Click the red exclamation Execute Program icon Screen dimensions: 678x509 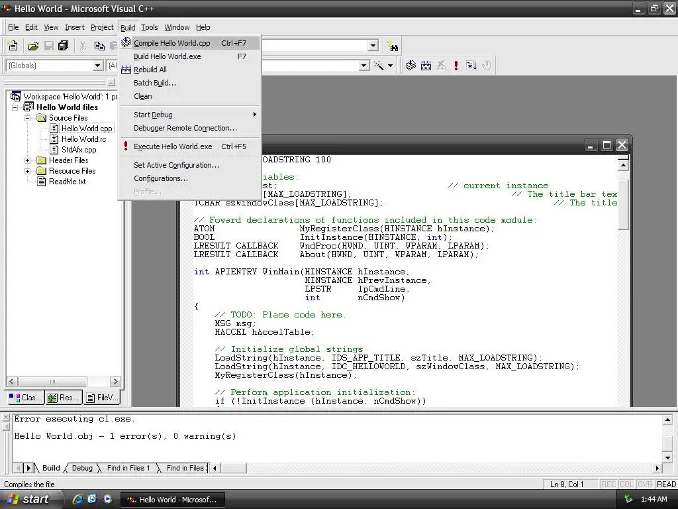click(x=456, y=66)
